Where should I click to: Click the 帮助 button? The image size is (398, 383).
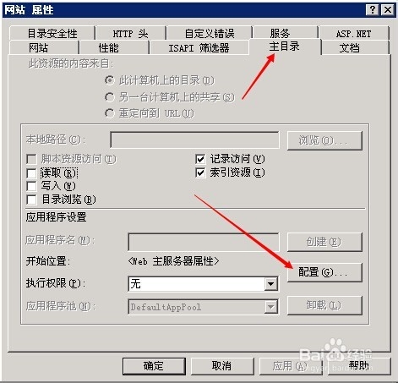(359, 366)
